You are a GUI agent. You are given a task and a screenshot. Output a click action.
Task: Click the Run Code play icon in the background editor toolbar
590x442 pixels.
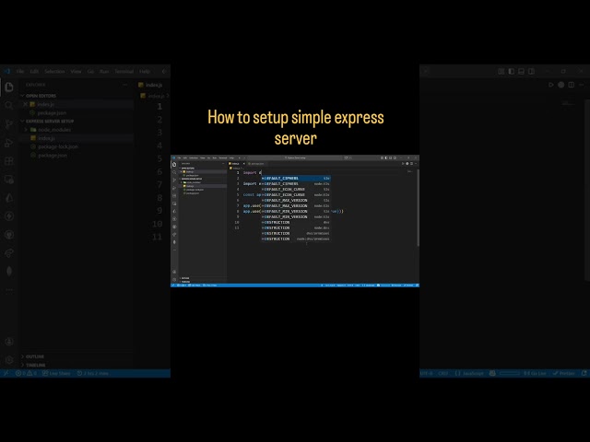point(551,85)
